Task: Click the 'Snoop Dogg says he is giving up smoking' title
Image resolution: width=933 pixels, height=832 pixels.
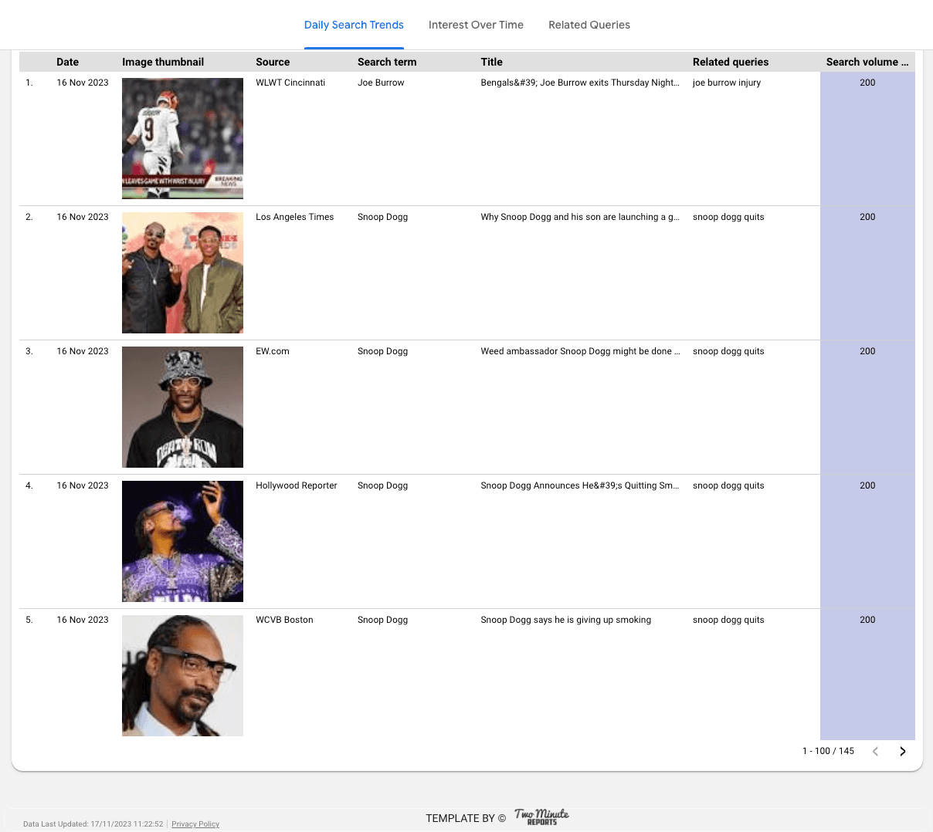Action: click(x=565, y=620)
